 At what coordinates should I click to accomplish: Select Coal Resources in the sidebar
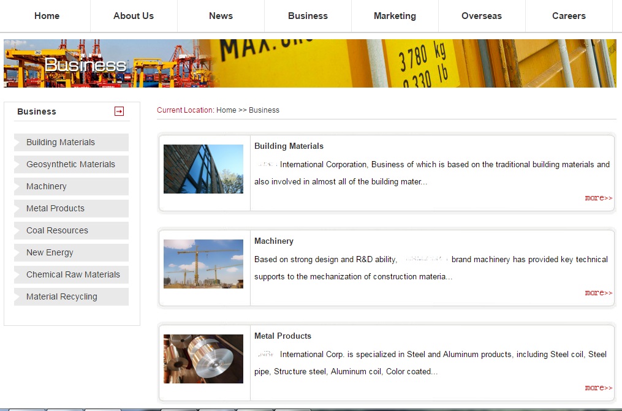57,230
